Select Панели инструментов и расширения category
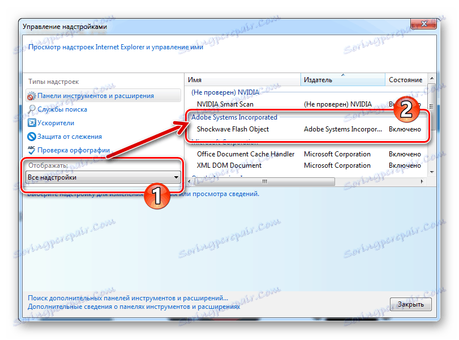This screenshot has width=459, height=340. [103, 96]
